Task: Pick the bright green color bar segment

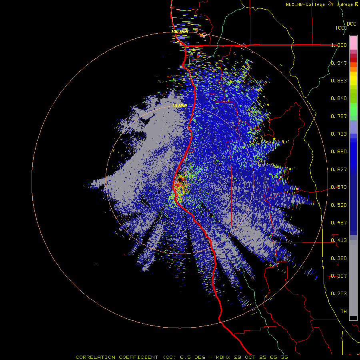Action: [353, 109]
